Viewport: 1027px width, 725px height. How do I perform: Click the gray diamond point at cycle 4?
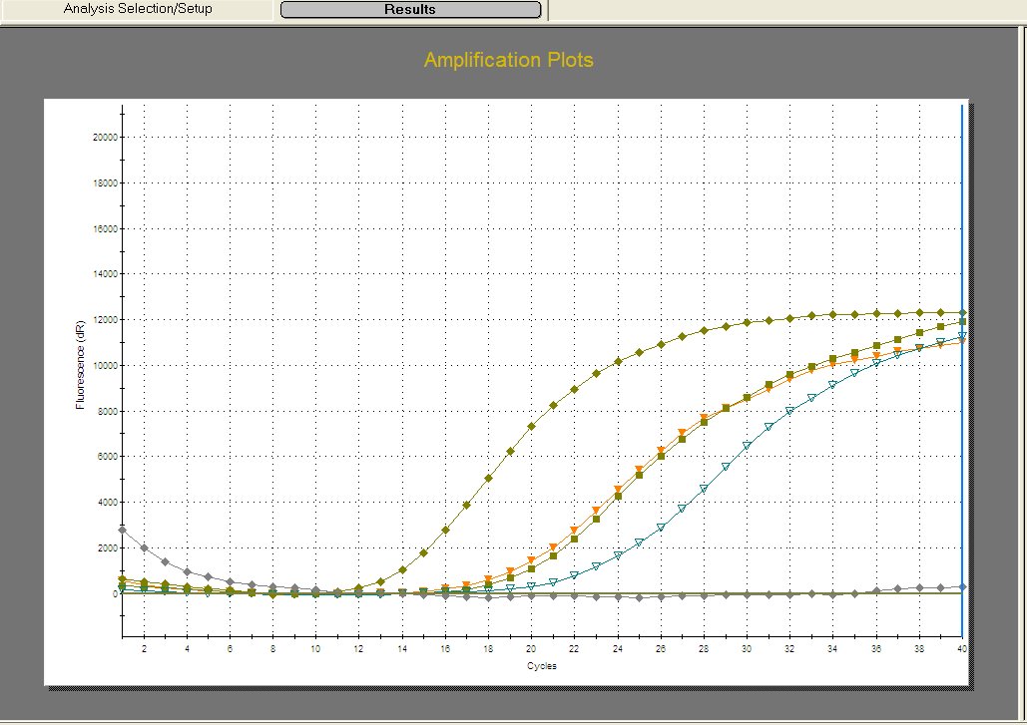[187, 571]
